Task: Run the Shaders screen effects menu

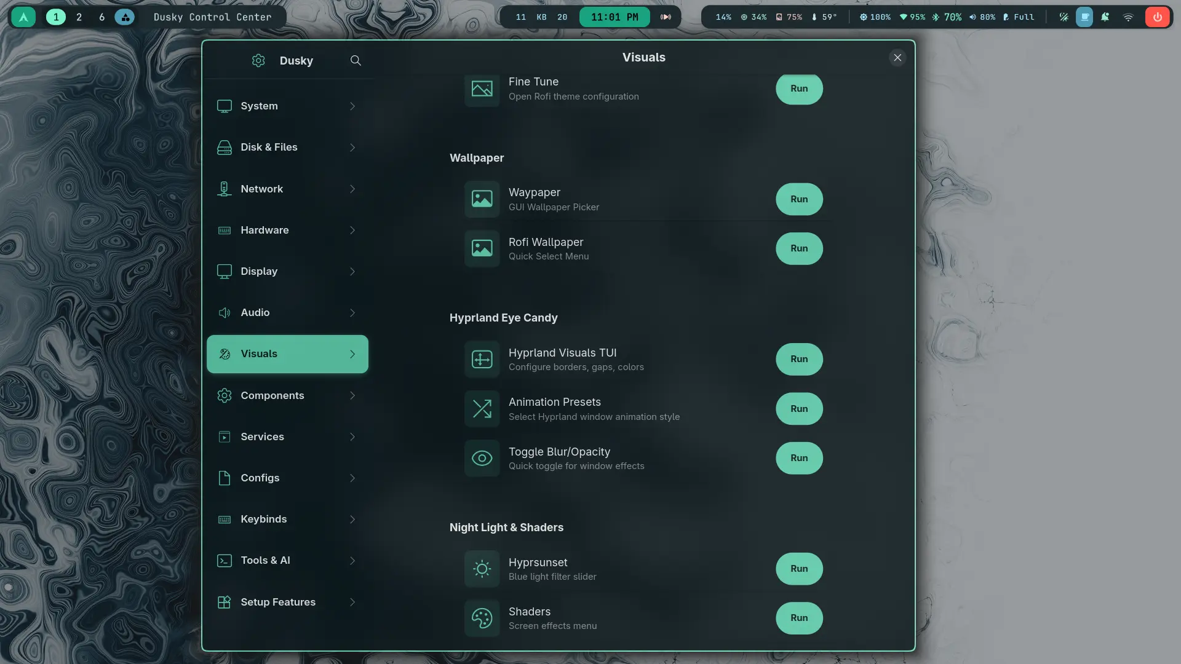Action: click(x=799, y=618)
